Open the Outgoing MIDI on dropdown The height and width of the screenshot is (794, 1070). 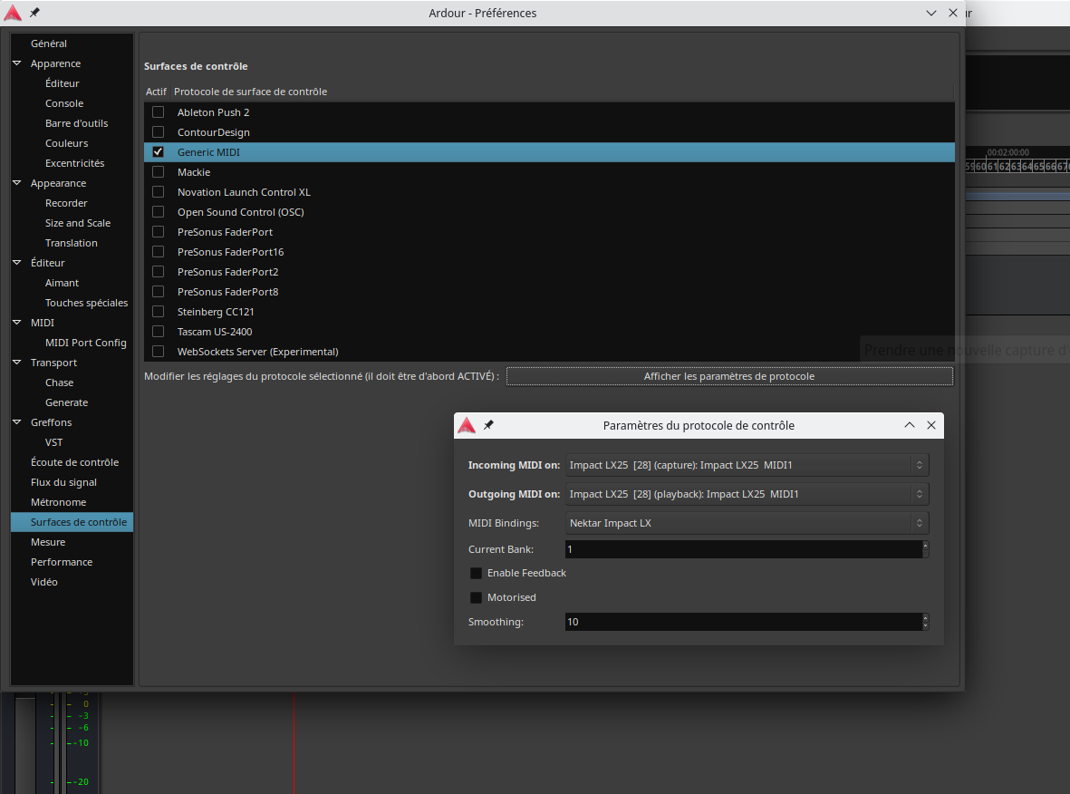747,494
